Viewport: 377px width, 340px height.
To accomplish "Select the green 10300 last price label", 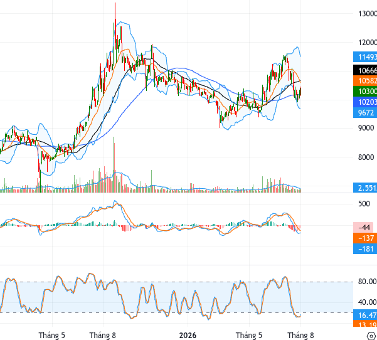I will 365,91.
